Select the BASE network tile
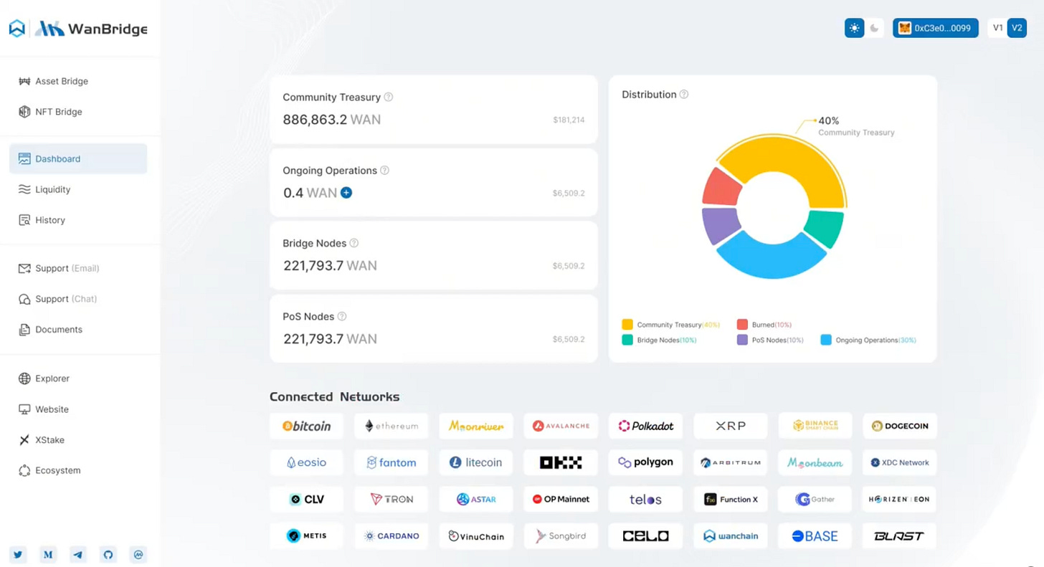The image size is (1044, 567). pyautogui.click(x=815, y=535)
